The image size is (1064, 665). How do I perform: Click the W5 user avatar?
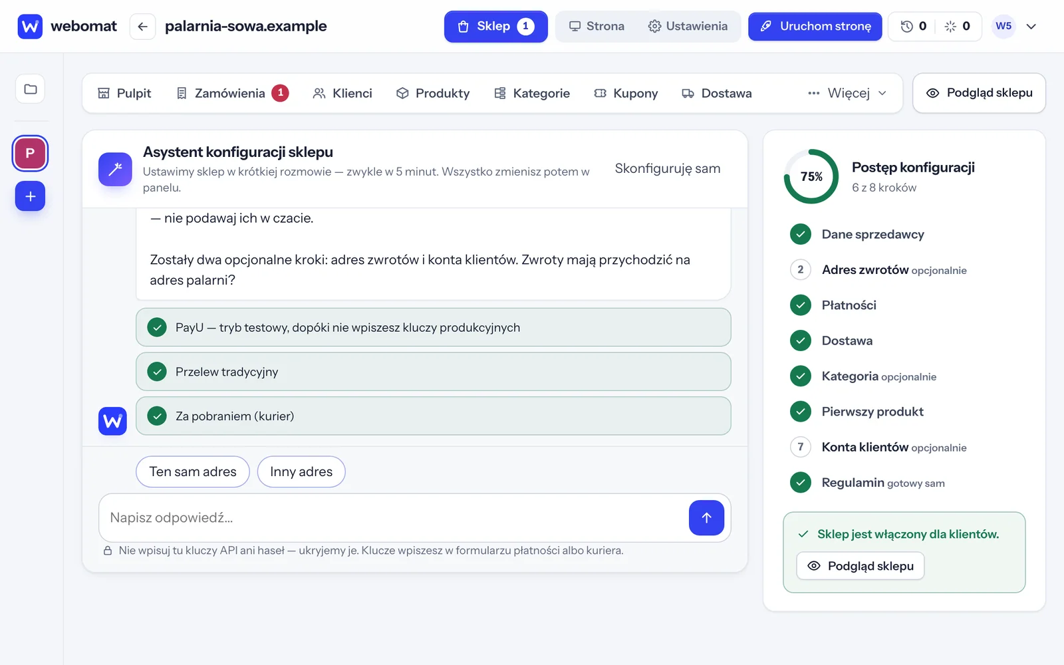(x=1003, y=27)
